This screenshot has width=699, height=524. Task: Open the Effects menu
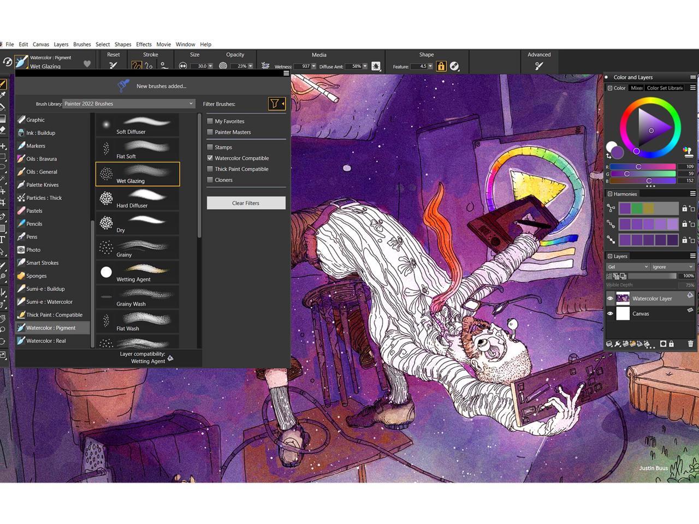[x=144, y=44]
